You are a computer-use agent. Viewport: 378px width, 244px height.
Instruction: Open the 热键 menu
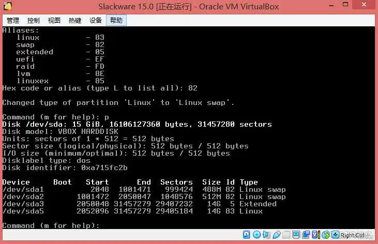[75, 21]
